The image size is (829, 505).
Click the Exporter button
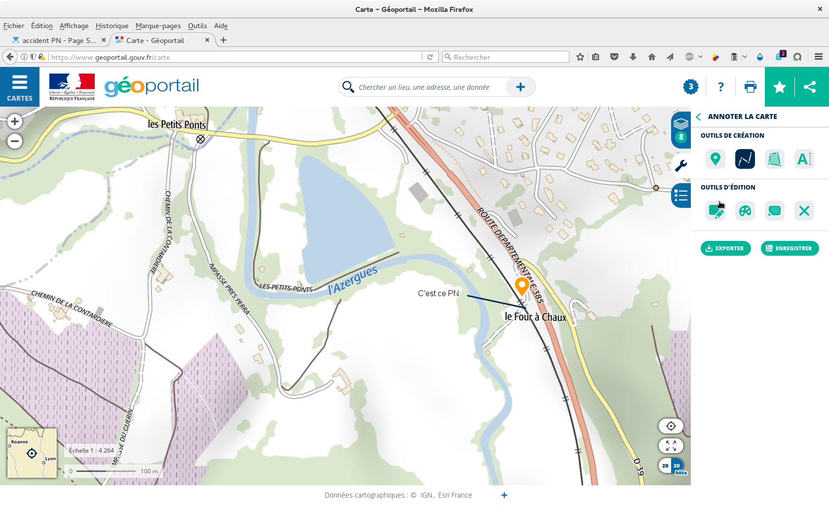click(725, 248)
